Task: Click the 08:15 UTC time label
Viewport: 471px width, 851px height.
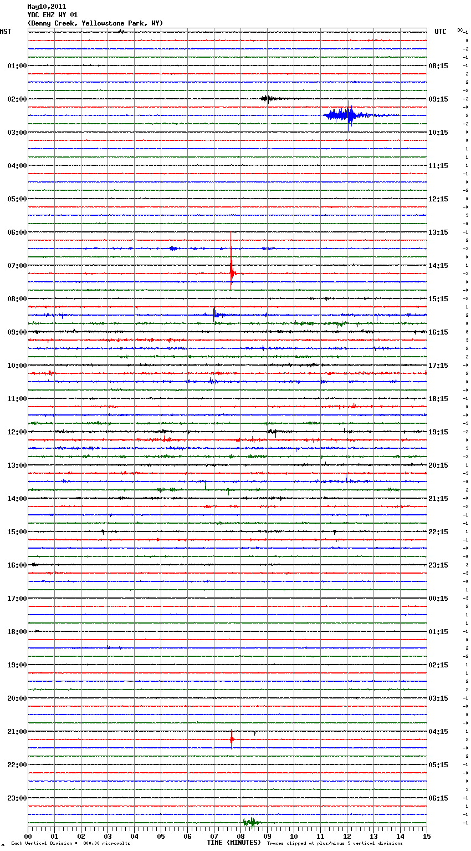Action: click(438, 66)
